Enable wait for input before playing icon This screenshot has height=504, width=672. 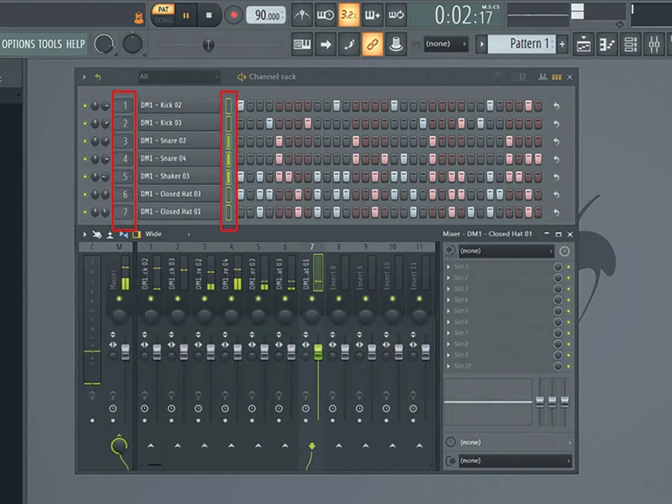click(325, 15)
